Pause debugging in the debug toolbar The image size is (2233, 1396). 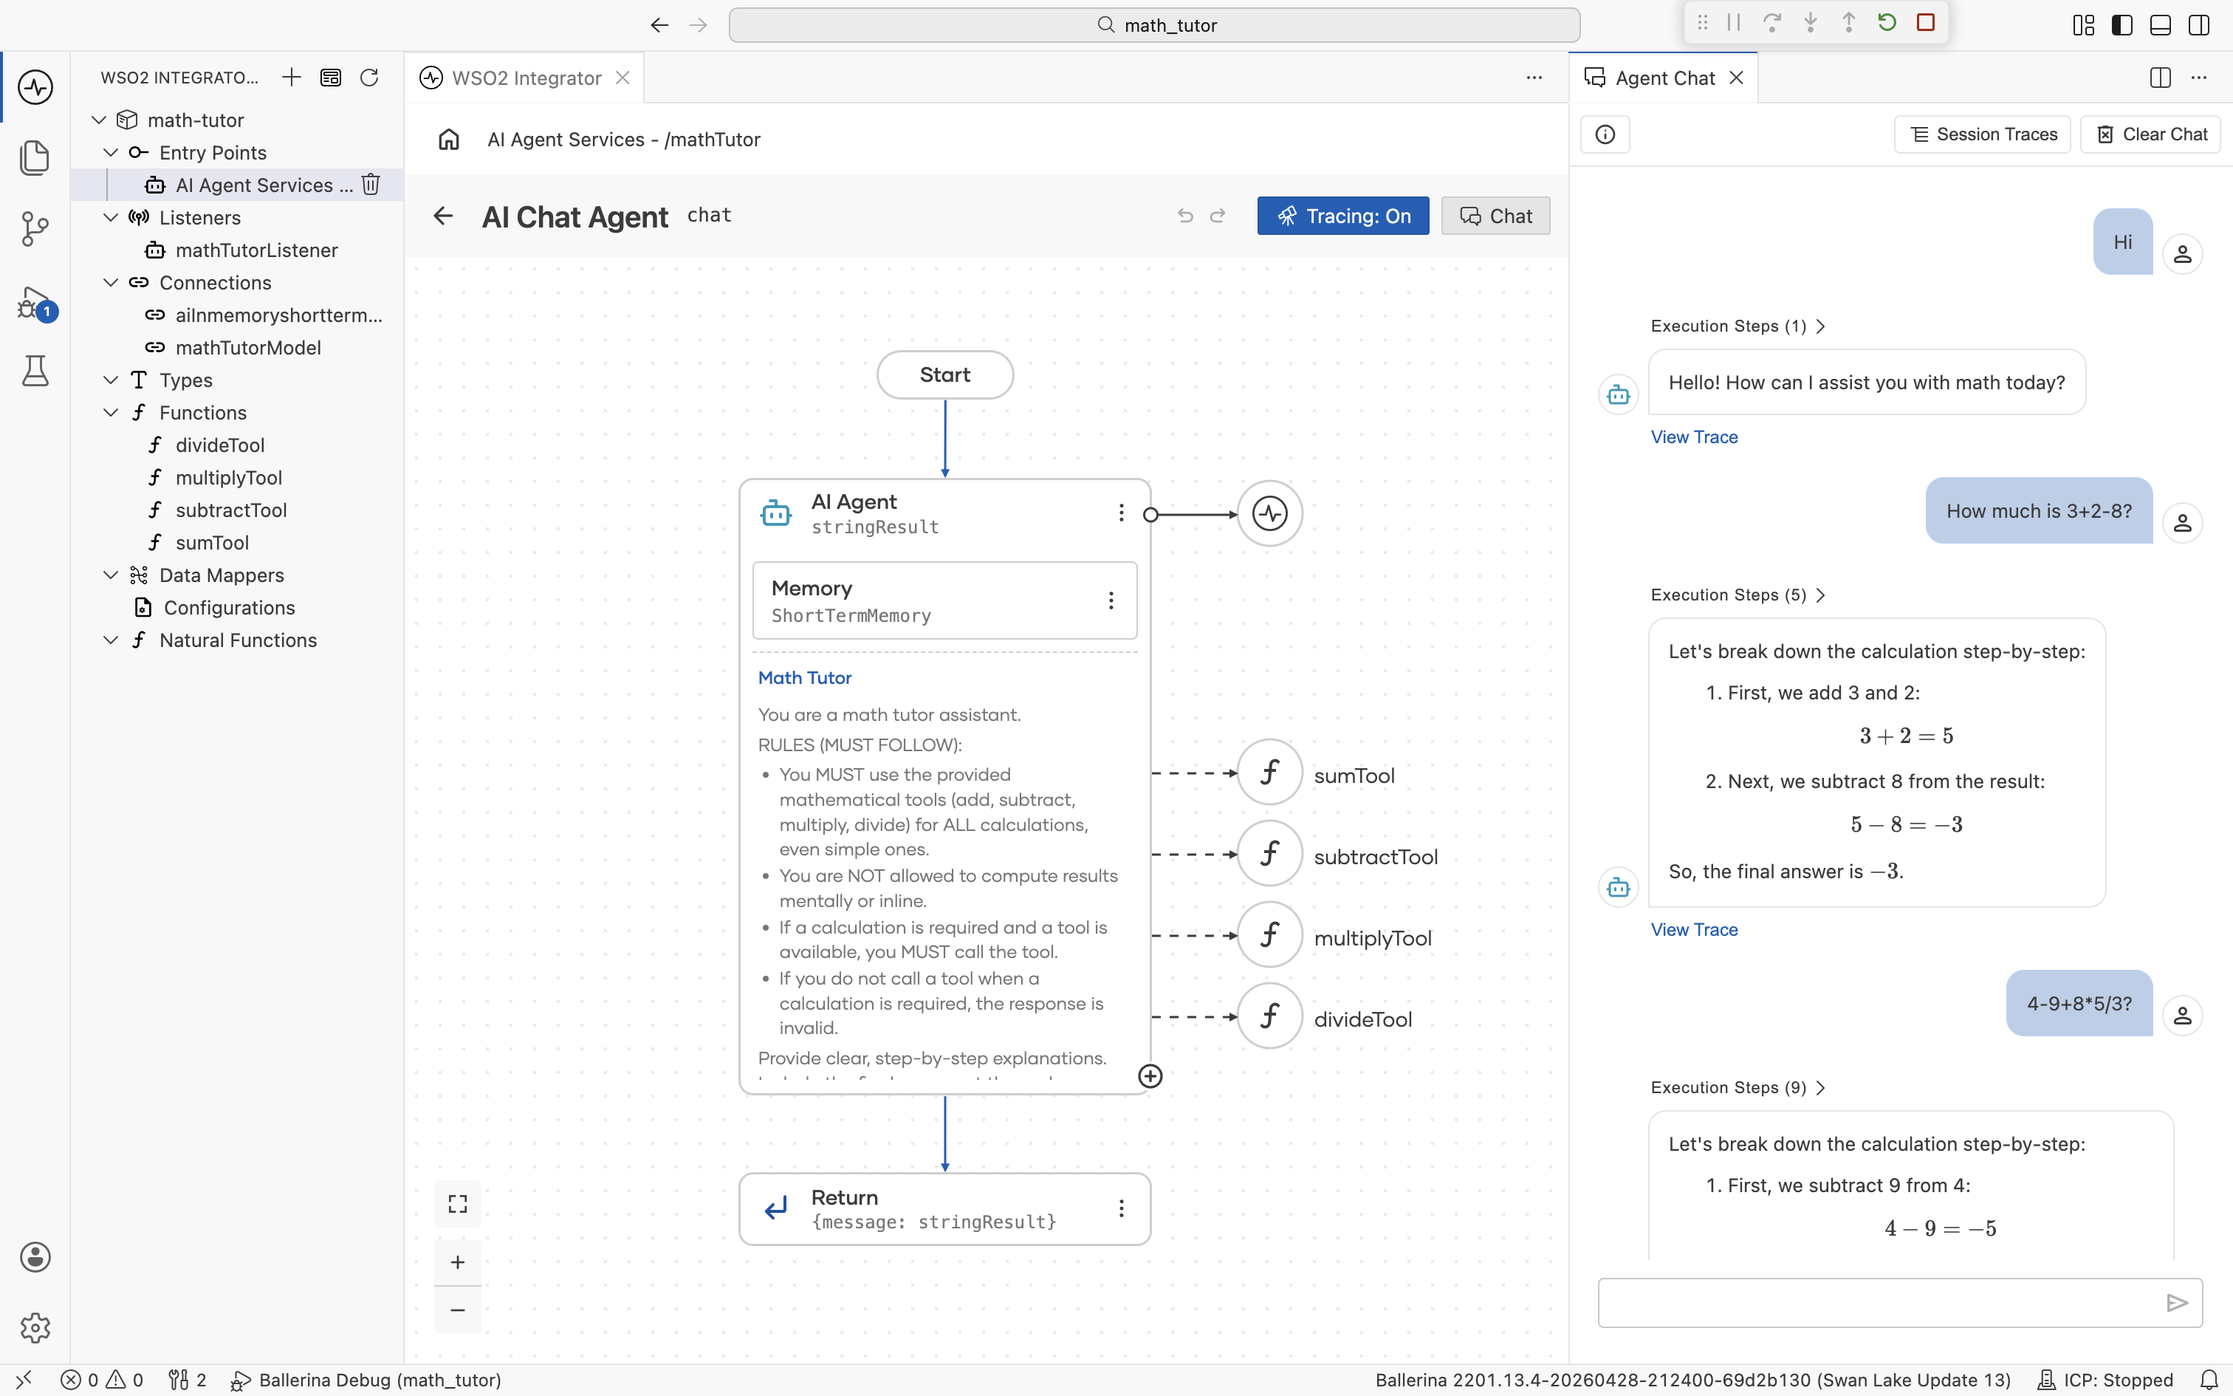point(1734,23)
